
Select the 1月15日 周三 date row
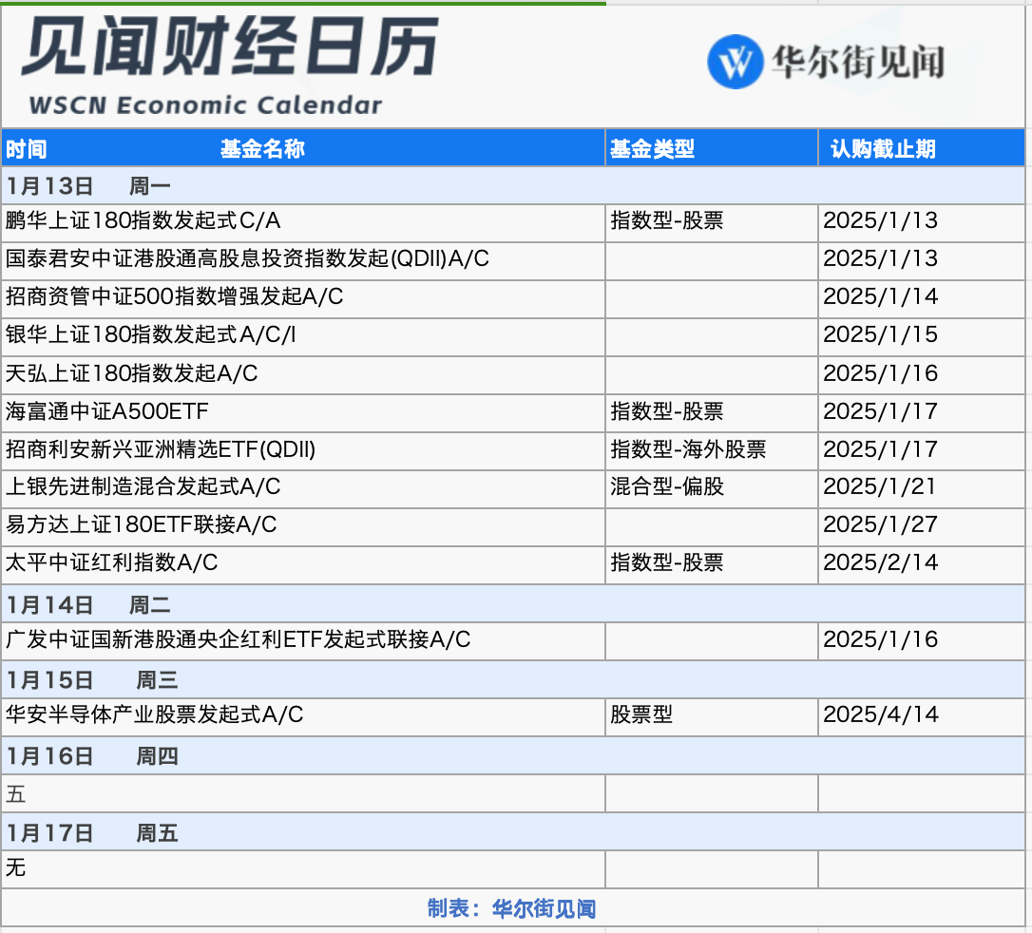pyautogui.click(x=513, y=679)
